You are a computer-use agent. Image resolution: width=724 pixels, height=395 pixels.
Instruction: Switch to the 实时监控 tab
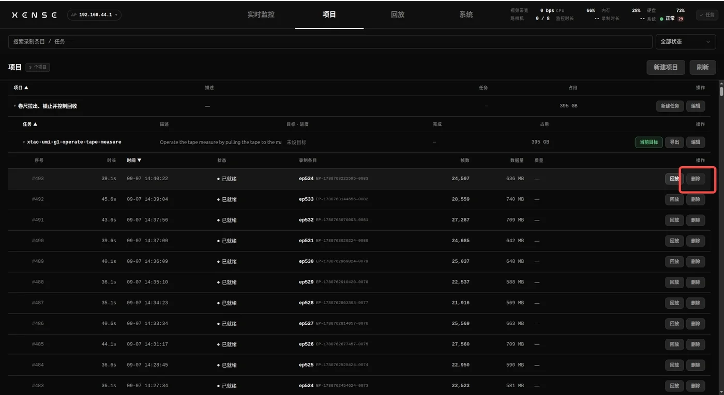point(261,14)
